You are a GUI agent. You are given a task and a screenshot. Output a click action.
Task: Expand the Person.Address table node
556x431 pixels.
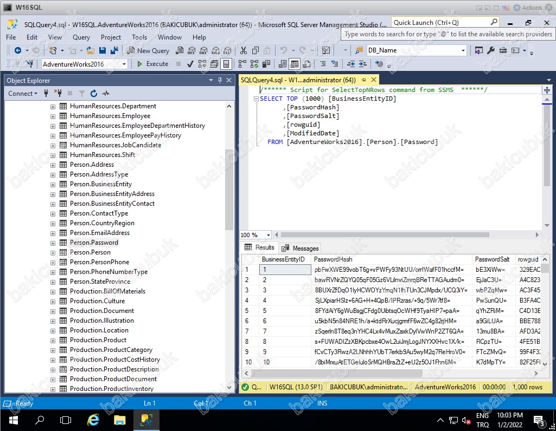(x=53, y=165)
